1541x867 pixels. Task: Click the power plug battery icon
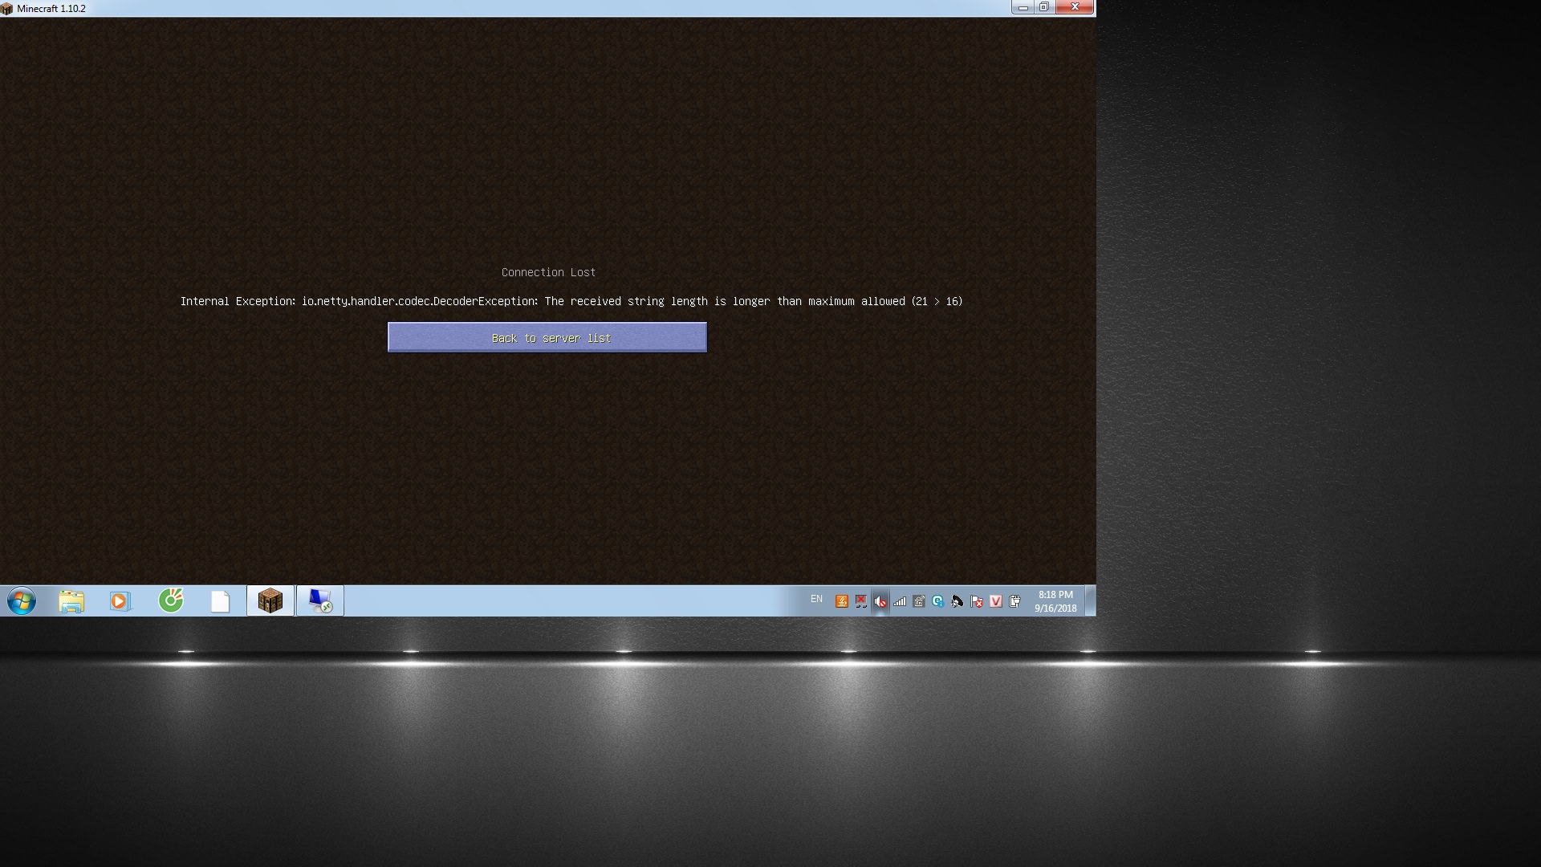point(1015,601)
